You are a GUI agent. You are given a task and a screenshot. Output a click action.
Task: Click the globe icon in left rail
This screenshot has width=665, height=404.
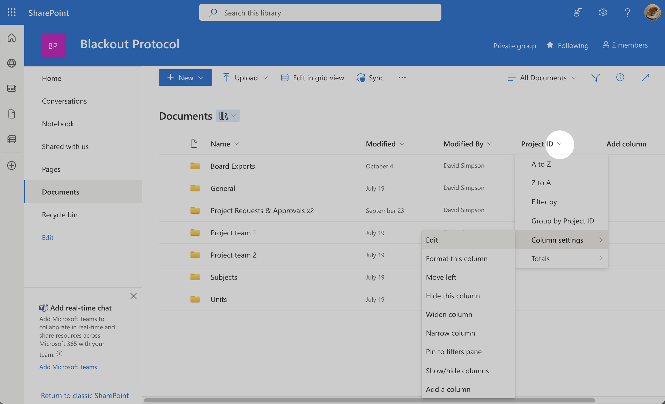(12, 63)
